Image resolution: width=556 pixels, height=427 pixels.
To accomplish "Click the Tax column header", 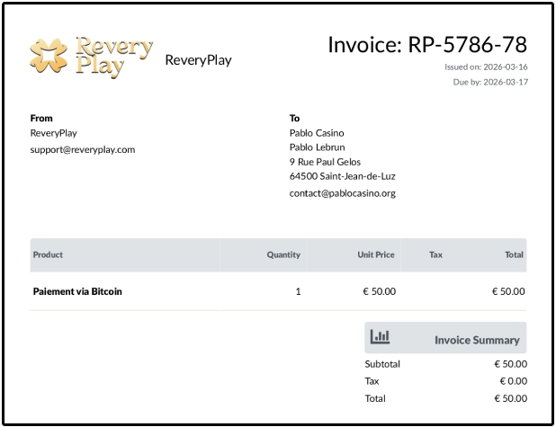I will click(x=435, y=254).
